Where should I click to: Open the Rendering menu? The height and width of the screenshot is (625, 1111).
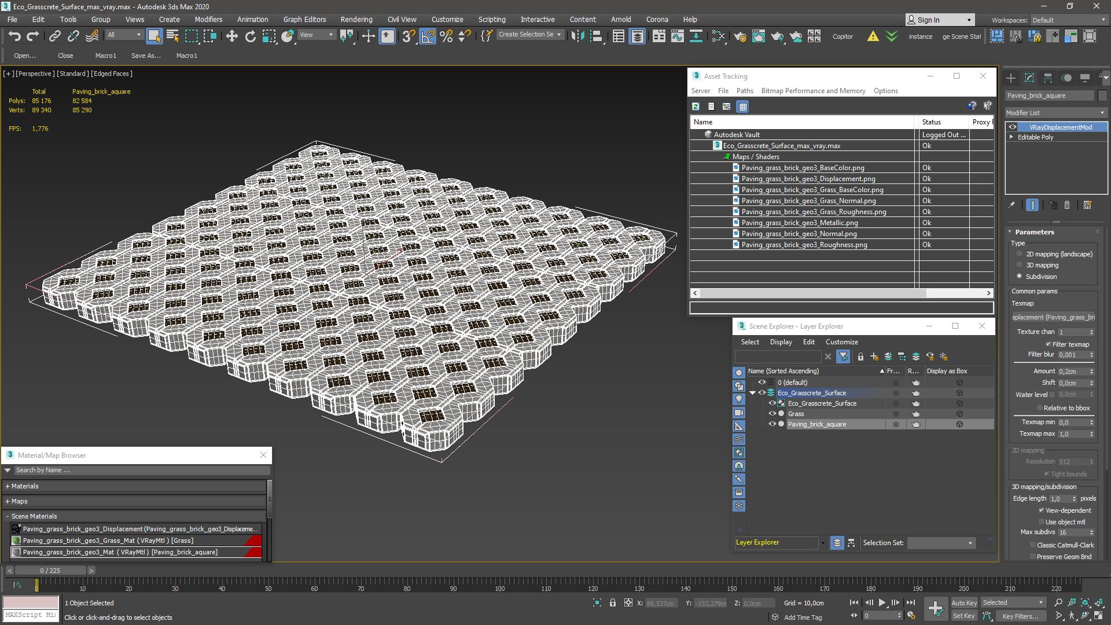click(x=356, y=20)
